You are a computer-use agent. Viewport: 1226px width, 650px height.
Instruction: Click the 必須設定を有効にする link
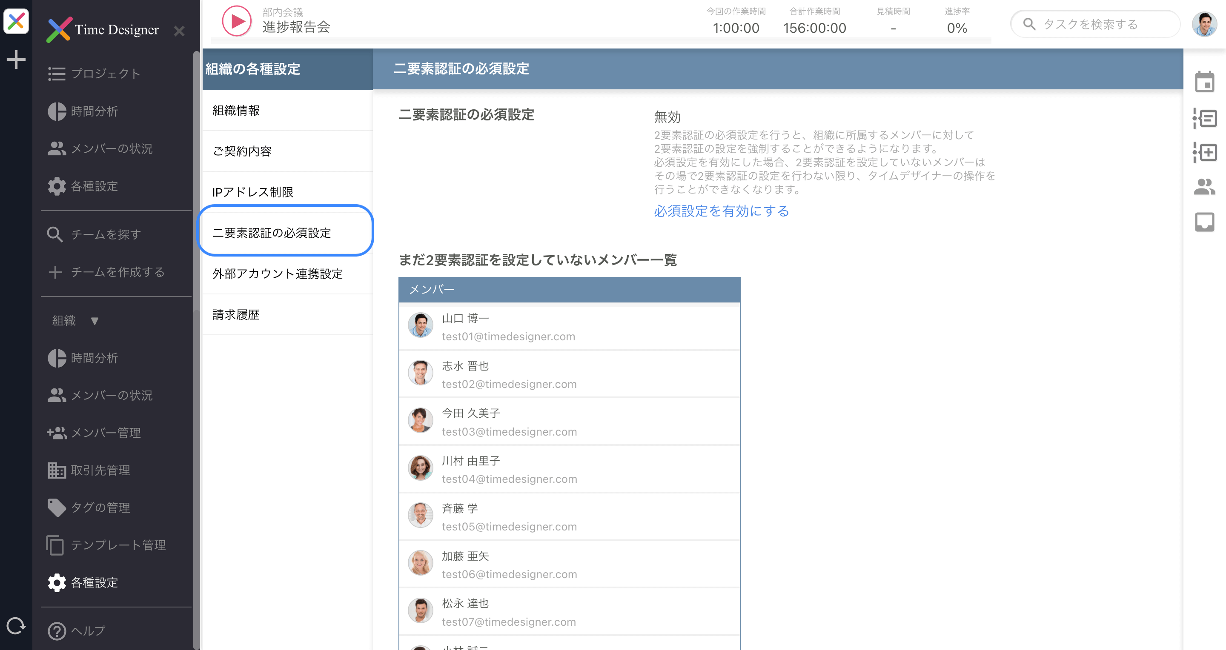tap(721, 211)
